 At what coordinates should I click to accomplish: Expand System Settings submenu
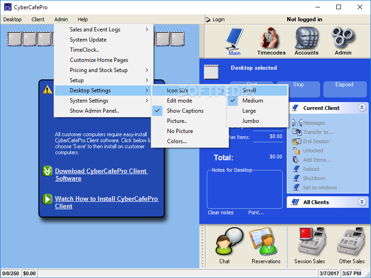pyautogui.click(x=103, y=101)
